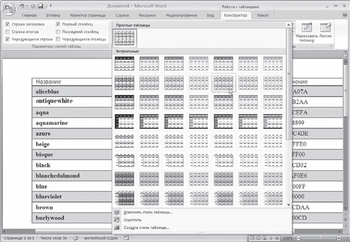The height and width of the screenshot is (242, 350).
Task: Switch to Web Layout view icon
Action: [264, 238]
